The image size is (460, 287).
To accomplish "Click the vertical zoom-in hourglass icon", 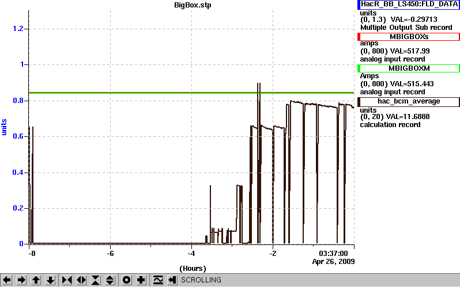I will point(96,280).
